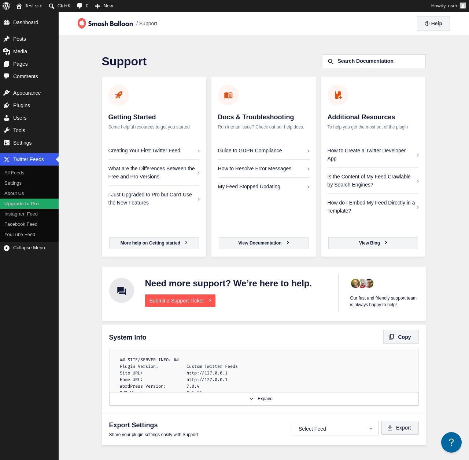Image resolution: width=469 pixels, height=460 pixels.
Task: Click the Settings sliders icon in sidebar
Action: 7,143
